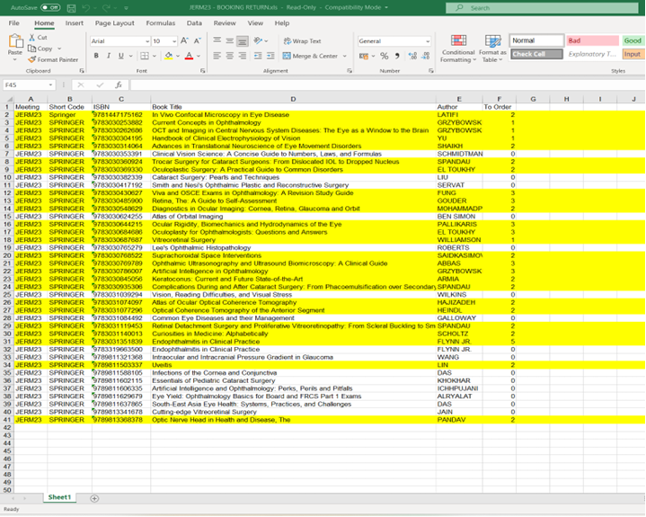This screenshot has height=517, width=646.
Task: Click the Insert Function fx icon
Action: [119, 85]
